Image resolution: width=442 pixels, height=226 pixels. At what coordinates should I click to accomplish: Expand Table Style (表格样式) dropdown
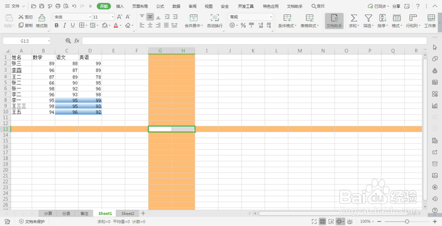pyautogui.click(x=318, y=26)
